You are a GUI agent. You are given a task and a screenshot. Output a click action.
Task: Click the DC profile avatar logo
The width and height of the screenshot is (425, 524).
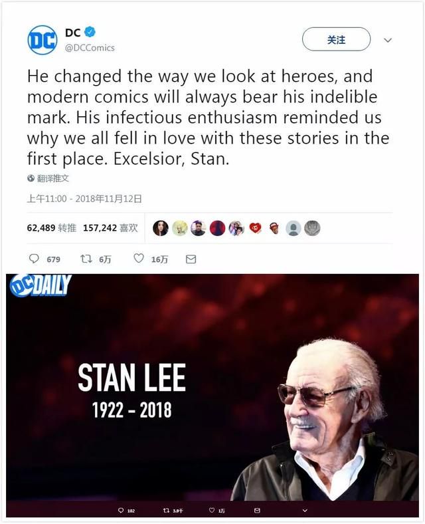[x=42, y=40]
